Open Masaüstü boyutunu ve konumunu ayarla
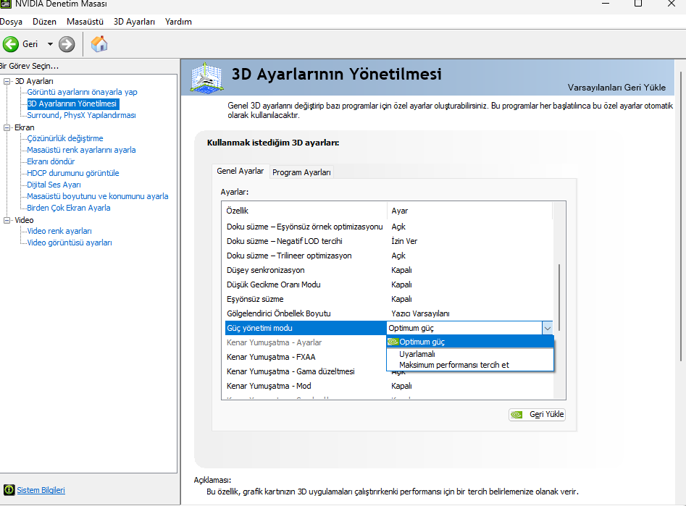The image size is (686, 506). coord(98,196)
